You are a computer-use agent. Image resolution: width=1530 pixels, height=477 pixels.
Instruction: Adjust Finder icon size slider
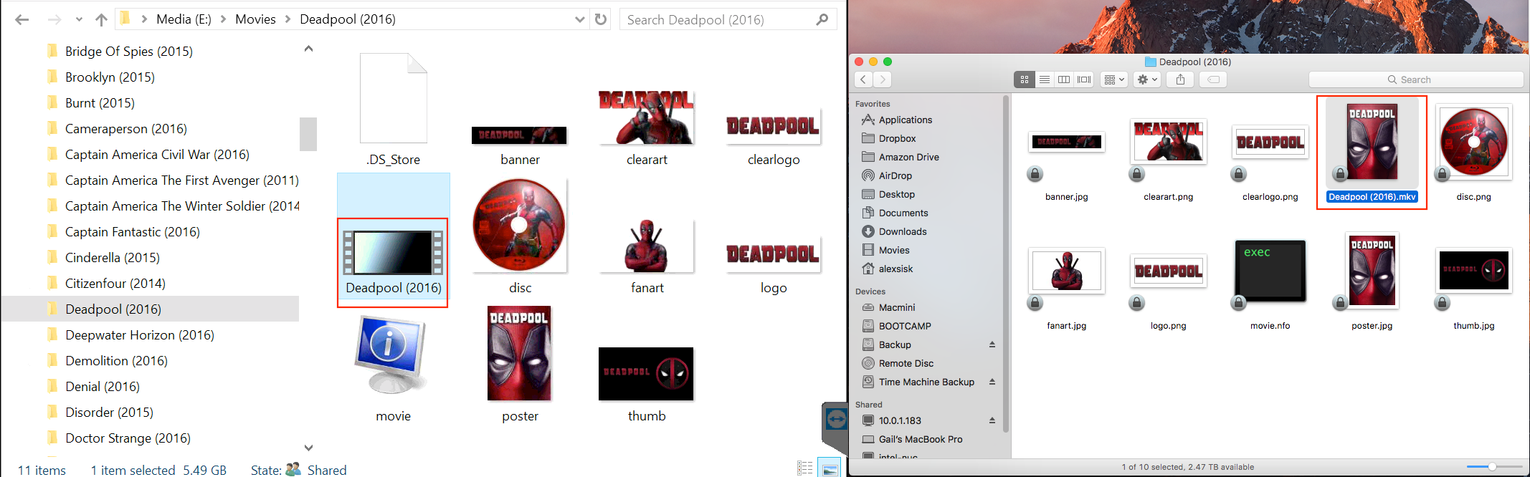(x=1492, y=466)
